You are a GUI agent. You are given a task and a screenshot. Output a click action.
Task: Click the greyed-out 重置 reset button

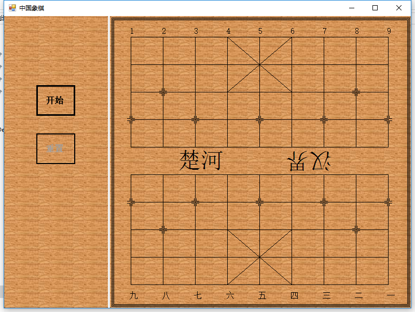click(56, 148)
